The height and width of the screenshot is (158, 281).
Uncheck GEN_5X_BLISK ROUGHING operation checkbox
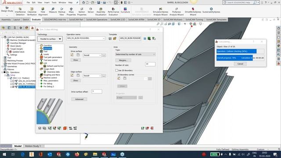click(13, 87)
